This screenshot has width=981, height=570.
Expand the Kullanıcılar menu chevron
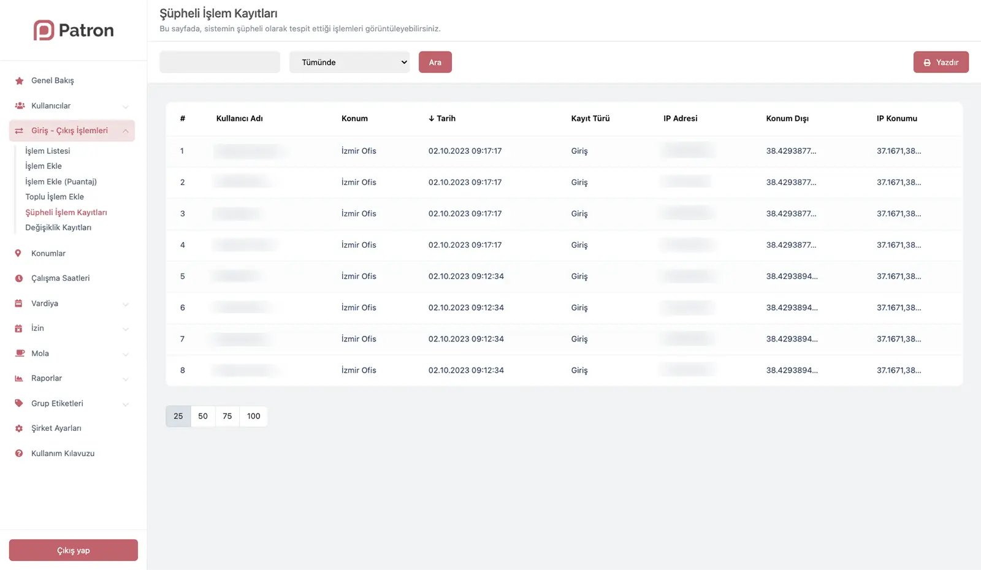click(126, 107)
